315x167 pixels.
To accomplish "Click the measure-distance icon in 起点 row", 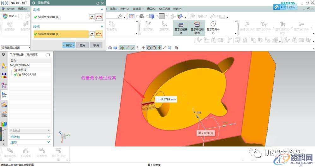I will [x=99, y=17].
